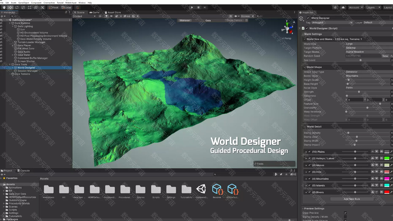
Task: Select the Hand tool in toolbar
Action: 4,7
